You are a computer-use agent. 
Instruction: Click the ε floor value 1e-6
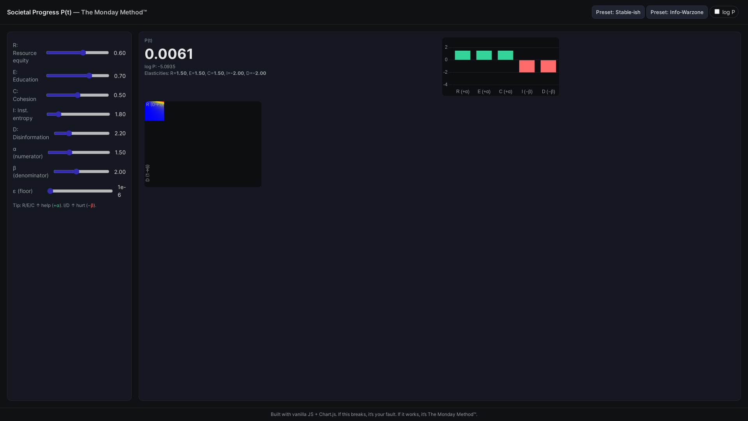coord(122,191)
